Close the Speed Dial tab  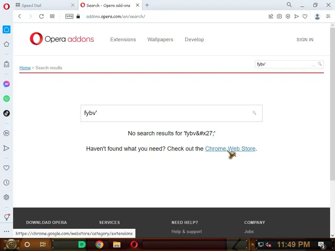[x=73, y=5]
